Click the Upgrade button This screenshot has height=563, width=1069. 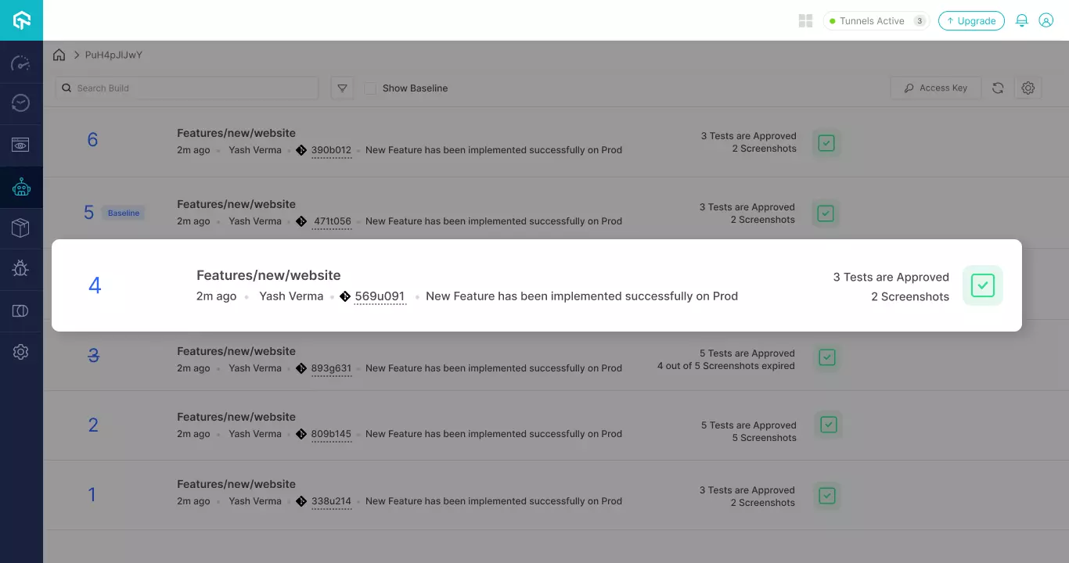tap(971, 21)
